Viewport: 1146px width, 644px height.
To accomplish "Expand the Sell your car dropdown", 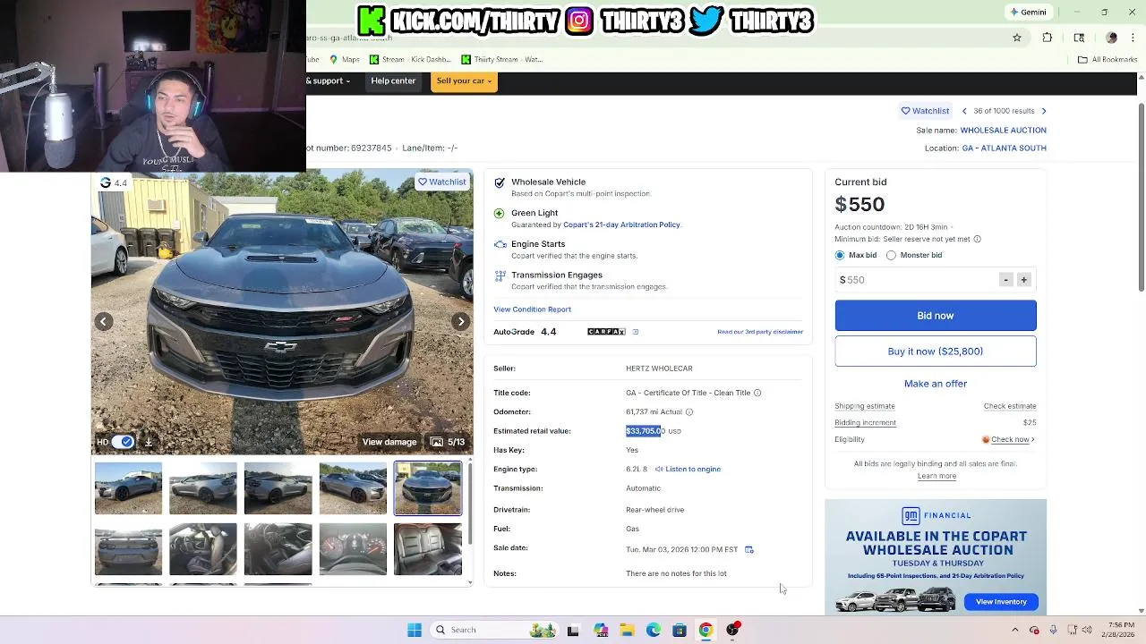I will tap(464, 81).
